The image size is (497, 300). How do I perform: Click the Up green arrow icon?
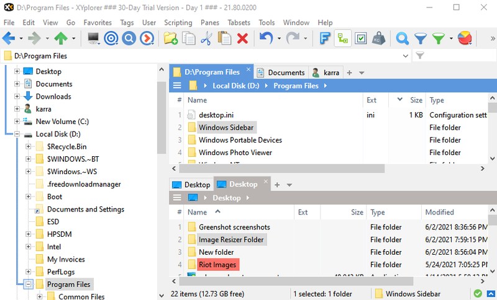click(x=61, y=38)
